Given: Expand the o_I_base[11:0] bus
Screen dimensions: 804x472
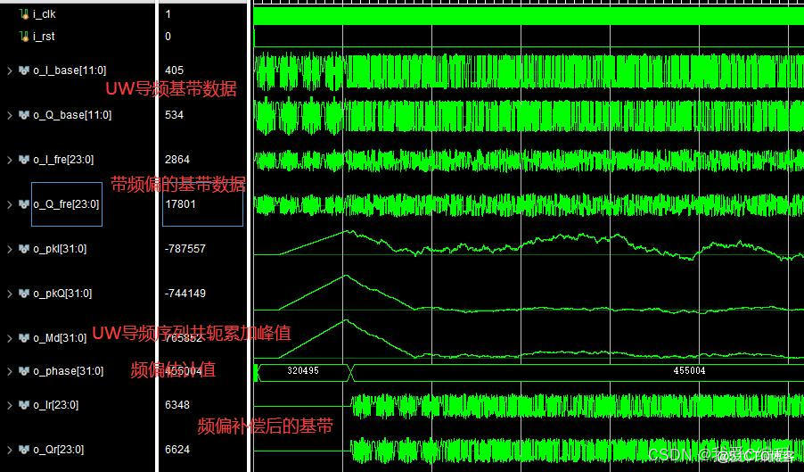Looking at the screenshot, I should [x=9, y=70].
